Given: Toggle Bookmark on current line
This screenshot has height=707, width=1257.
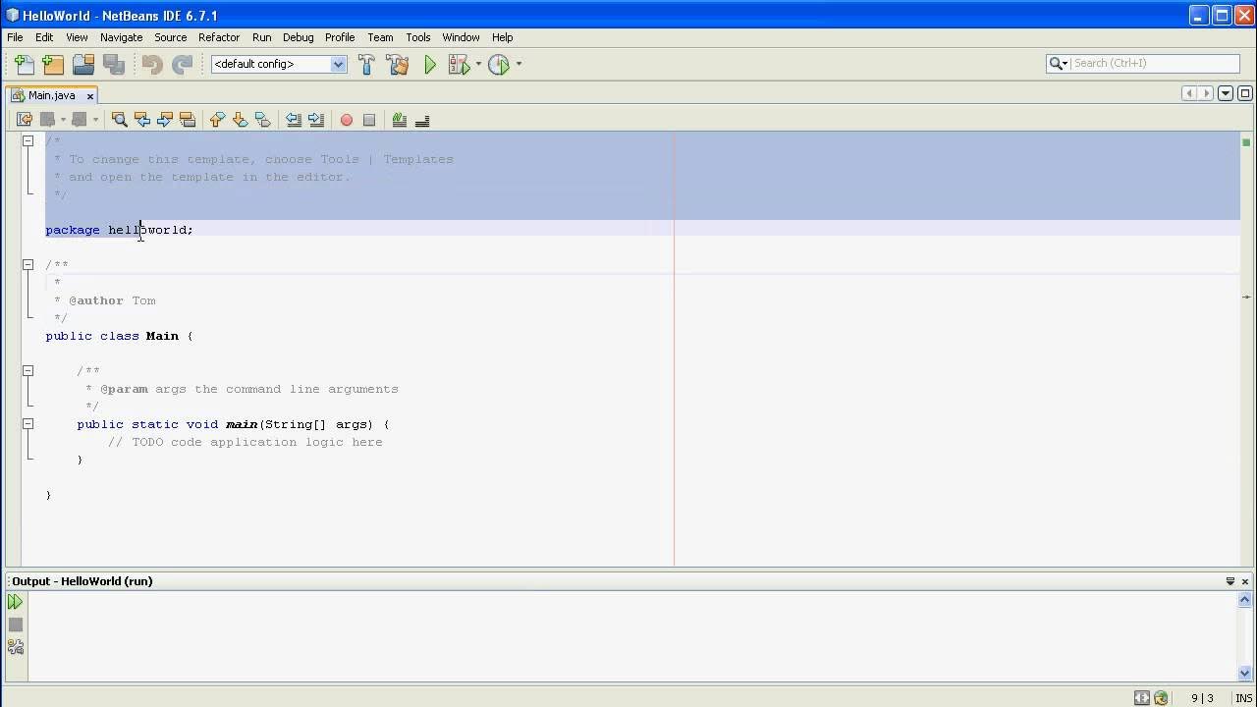Looking at the screenshot, I should 262,120.
